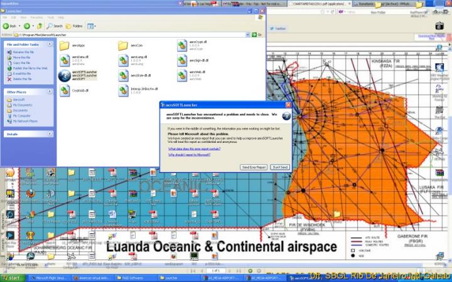Go up one folder level in Explorer

click(x=40, y=26)
